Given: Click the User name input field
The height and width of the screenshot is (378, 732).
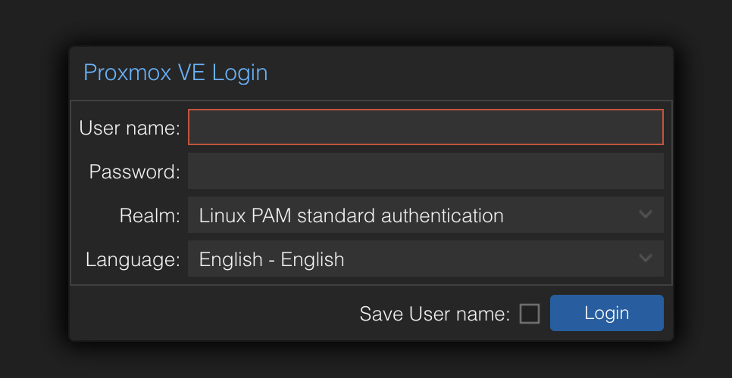Looking at the screenshot, I should [425, 127].
